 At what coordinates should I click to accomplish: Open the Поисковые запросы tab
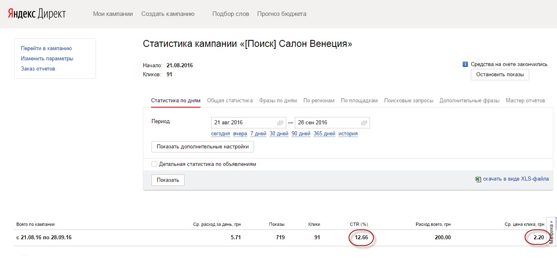click(408, 100)
